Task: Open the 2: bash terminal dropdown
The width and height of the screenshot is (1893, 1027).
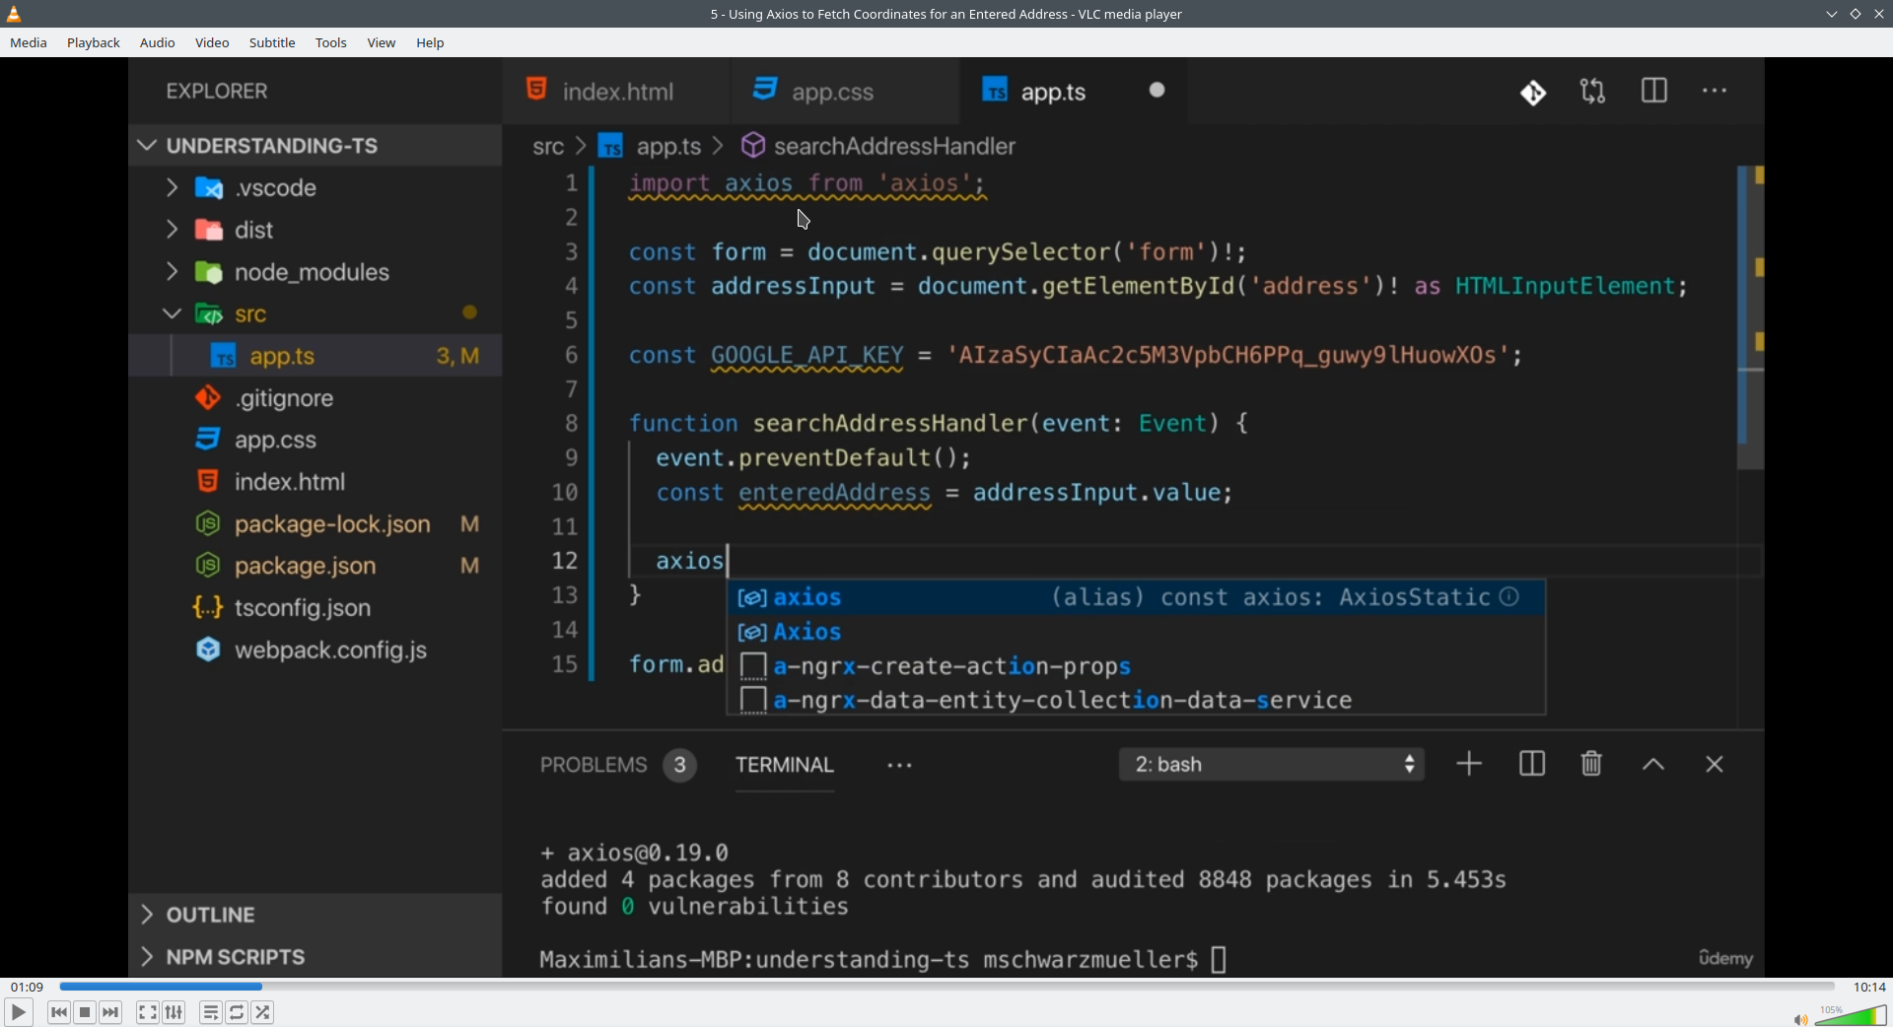Action: coord(1272,764)
